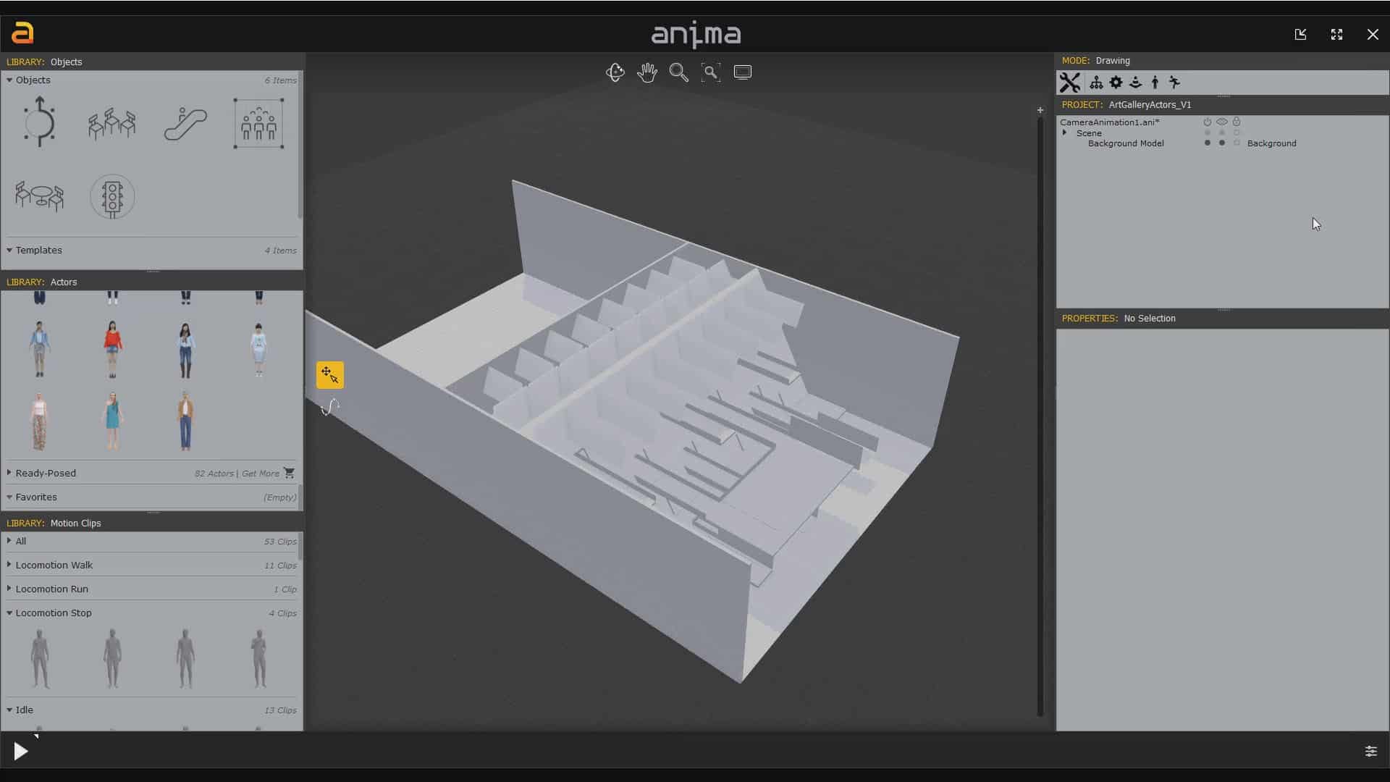This screenshot has height=782, width=1390.
Task: Toggle Scene lock box
Action: point(1237,133)
